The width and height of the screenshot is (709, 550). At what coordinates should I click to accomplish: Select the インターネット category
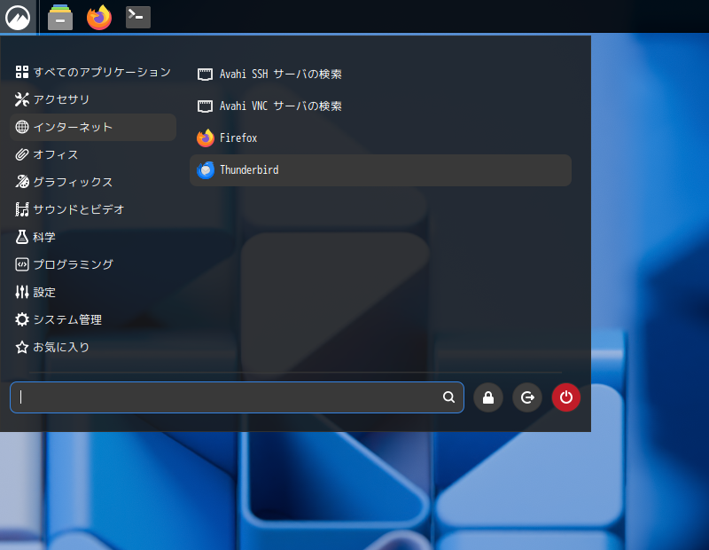click(x=93, y=127)
